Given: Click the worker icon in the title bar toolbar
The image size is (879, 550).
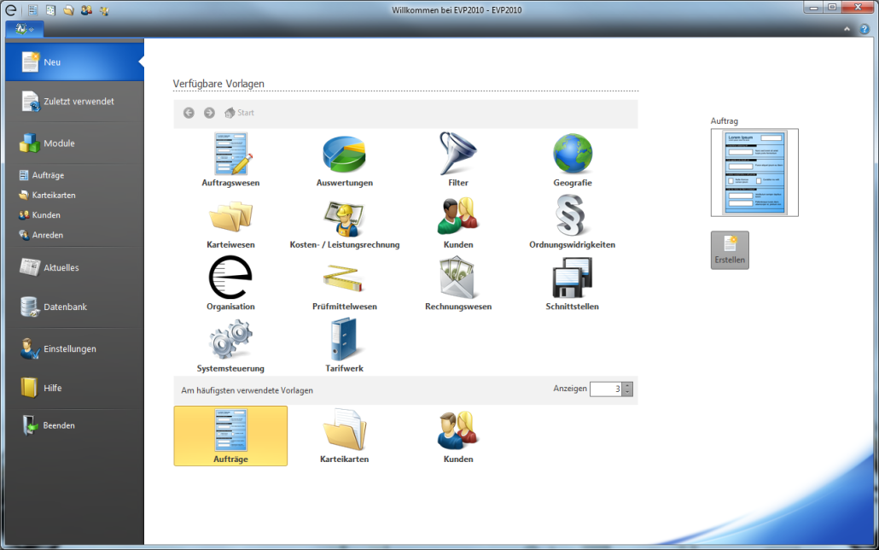Looking at the screenshot, I should tap(104, 9).
